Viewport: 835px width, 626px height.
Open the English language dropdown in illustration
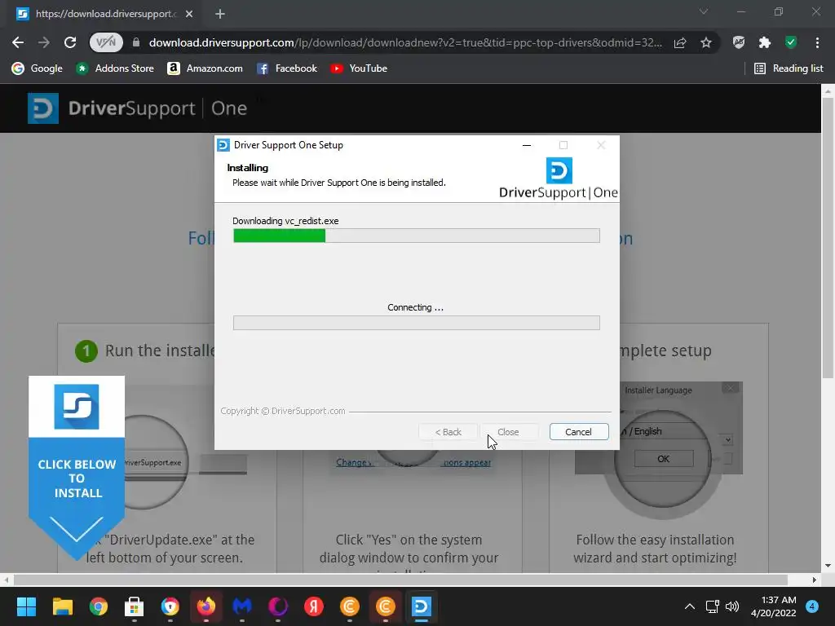tap(727, 439)
